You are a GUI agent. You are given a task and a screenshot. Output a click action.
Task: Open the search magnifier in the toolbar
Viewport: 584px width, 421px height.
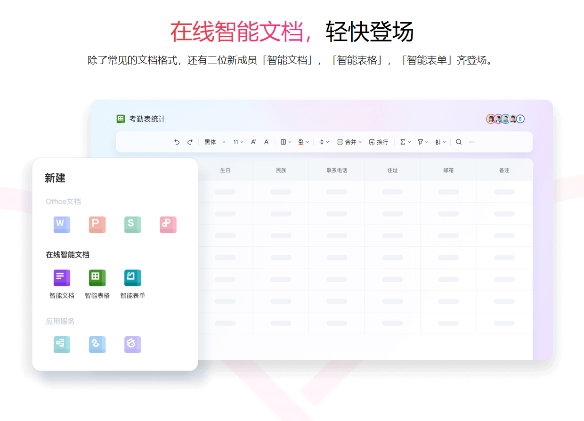click(x=459, y=142)
